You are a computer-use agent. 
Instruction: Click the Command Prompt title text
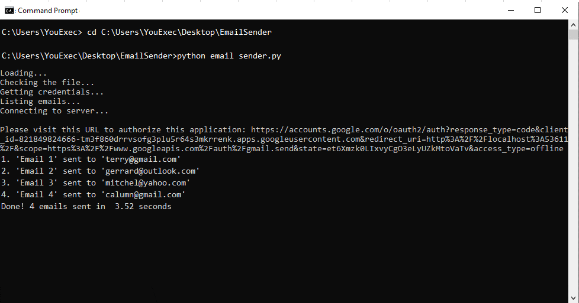pyautogui.click(x=47, y=11)
